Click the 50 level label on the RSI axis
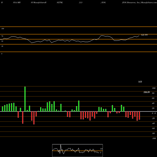This screenshot has height=157, width=157. point(2,41)
